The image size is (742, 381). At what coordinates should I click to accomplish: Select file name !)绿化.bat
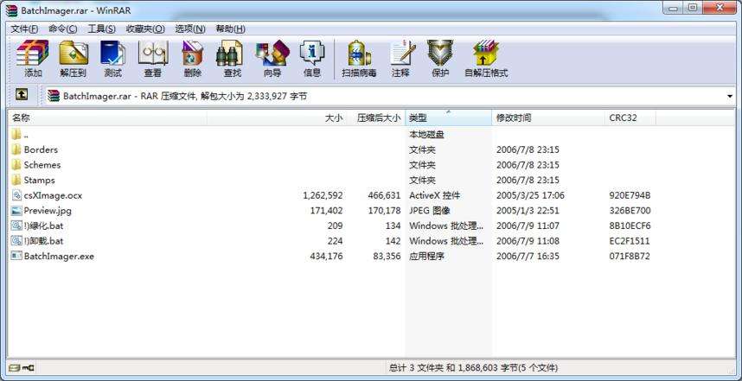pos(43,225)
